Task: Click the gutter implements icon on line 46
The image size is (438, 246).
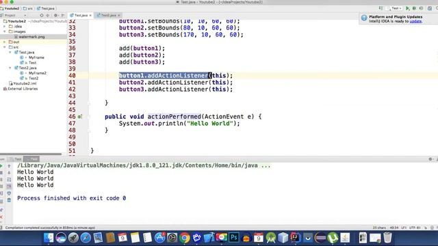Action: point(79,117)
